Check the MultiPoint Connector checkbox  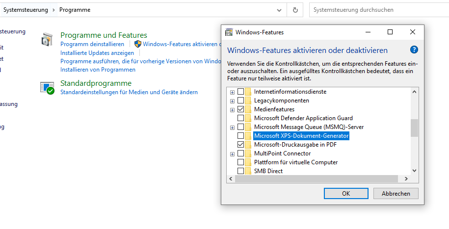pyautogui.click(x=240, y=153)
